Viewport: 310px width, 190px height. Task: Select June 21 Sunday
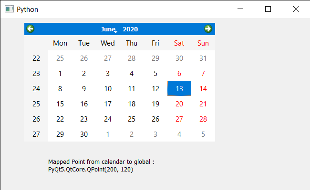coord(203,104)
